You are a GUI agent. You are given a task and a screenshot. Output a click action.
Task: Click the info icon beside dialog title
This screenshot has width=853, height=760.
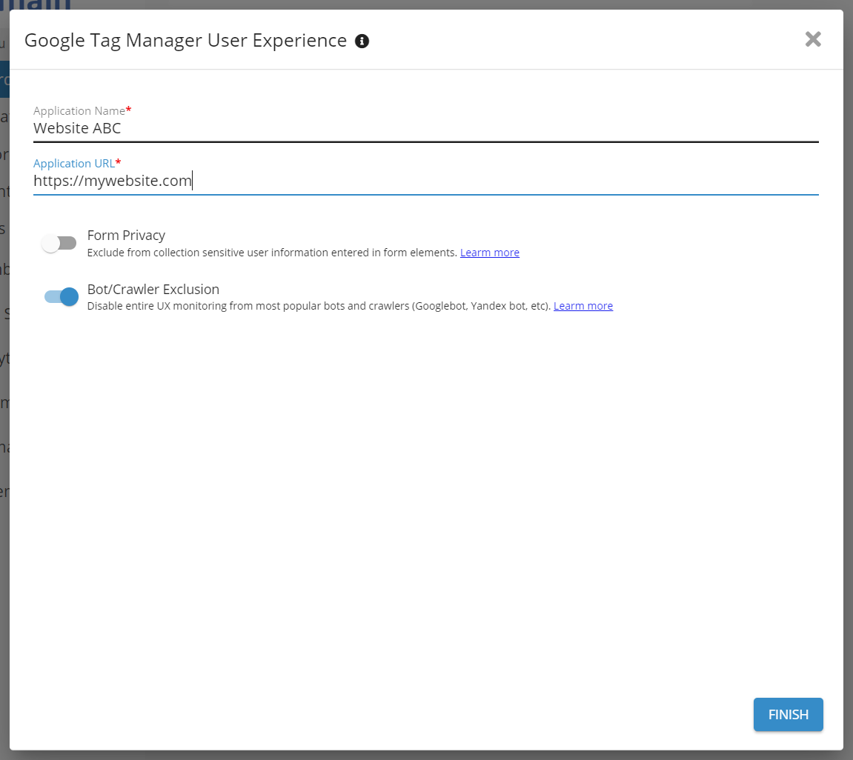coord(362,41)
